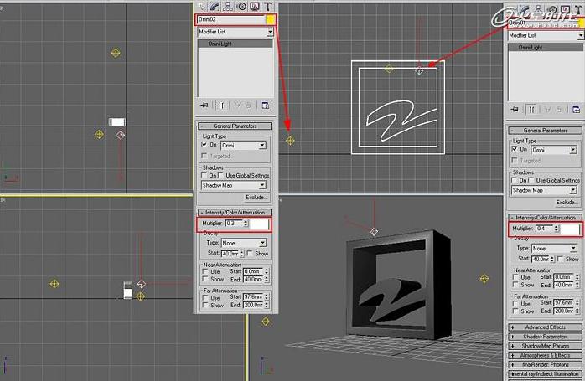Check Decay Show in Omni02 panel
This screenshot has width=585, height=381.
click(x=251, y=254)
